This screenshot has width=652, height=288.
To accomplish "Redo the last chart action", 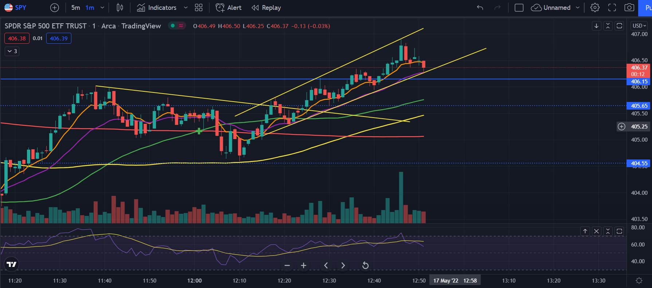I will pos(497,8).
